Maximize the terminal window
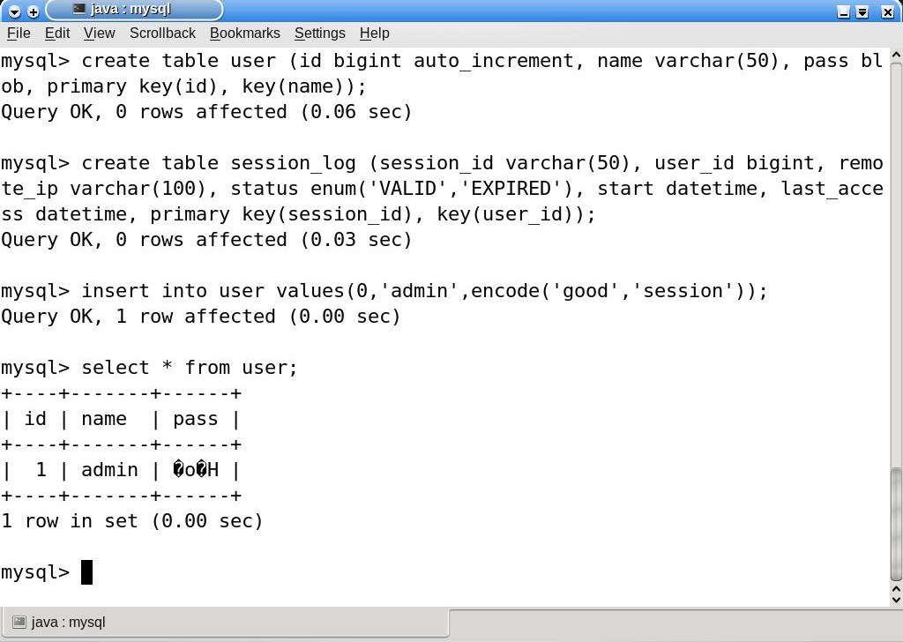This screenshot has height=642, width=903. [x=862, y=11]
